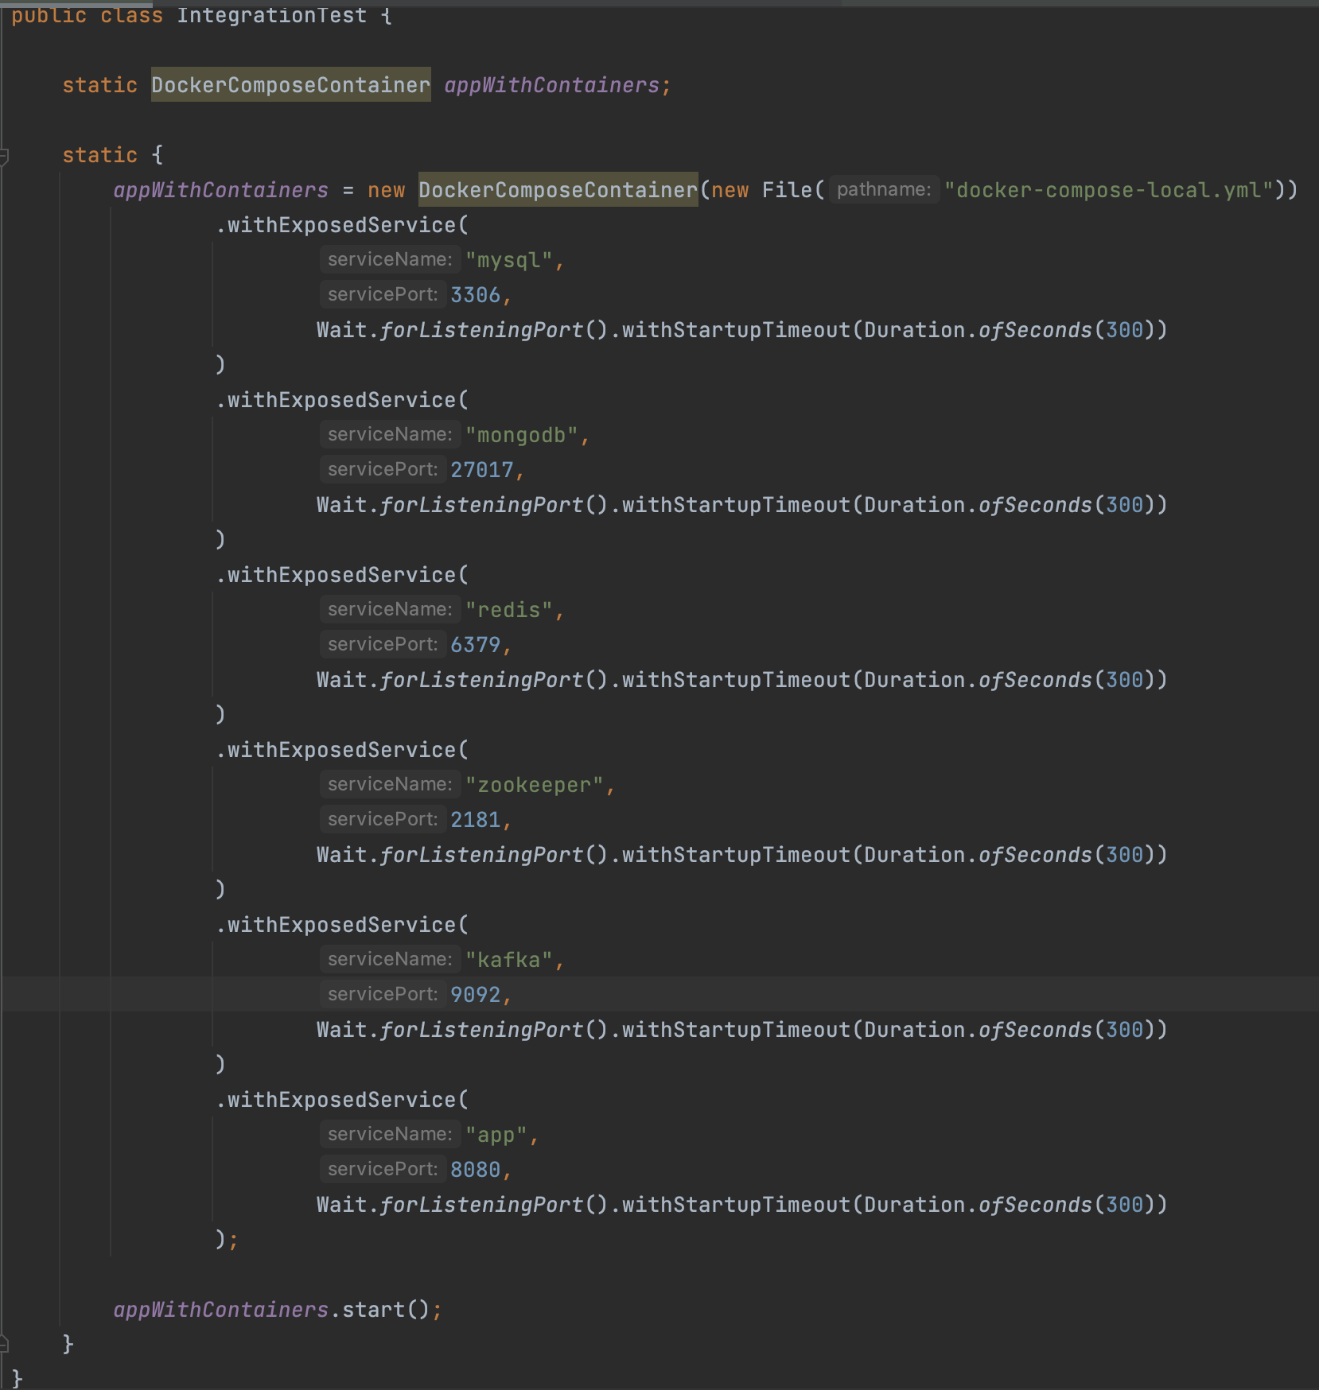1319x1390 pixels.
Task: Click forListeningPort in the mysql service block
Action: (x=482, y=330)
